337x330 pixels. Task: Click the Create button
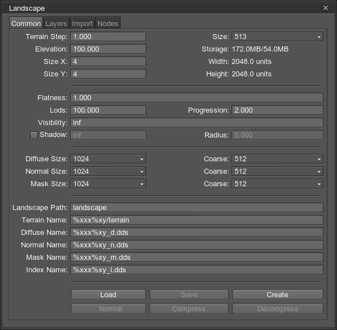[x=278, y=294]
